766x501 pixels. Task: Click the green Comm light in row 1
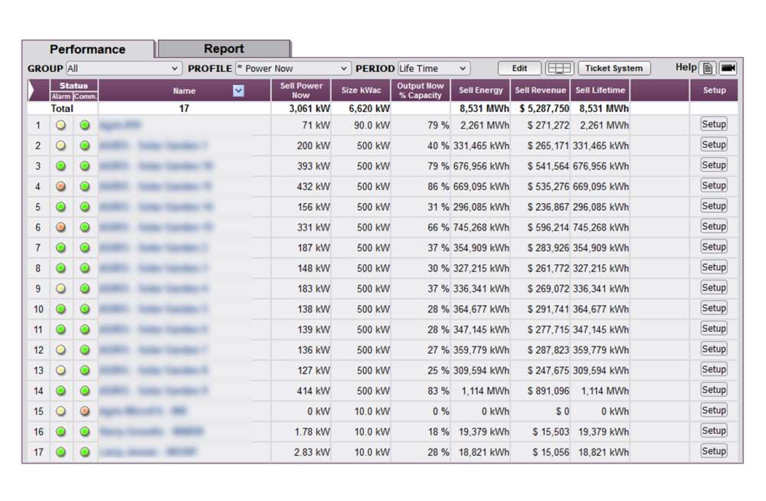pos(84,124)
